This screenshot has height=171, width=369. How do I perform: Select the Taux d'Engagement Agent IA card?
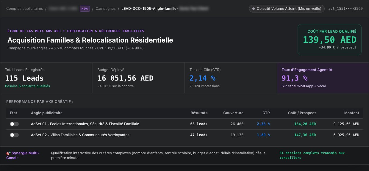(323, 78)
